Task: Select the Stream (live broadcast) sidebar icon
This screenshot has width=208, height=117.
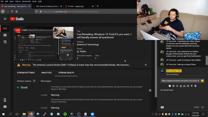Action: (x=5, y=29)
